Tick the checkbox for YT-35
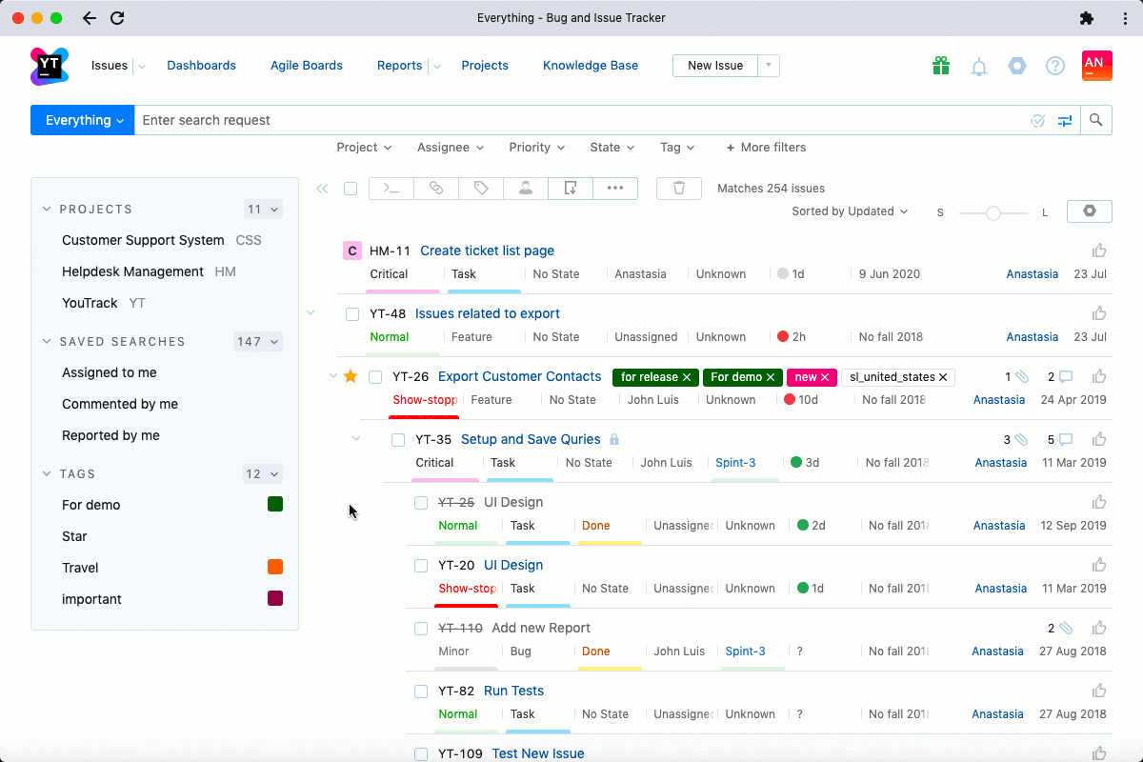The height and width of the screenshot is (762, 1143). click(398, 439)
